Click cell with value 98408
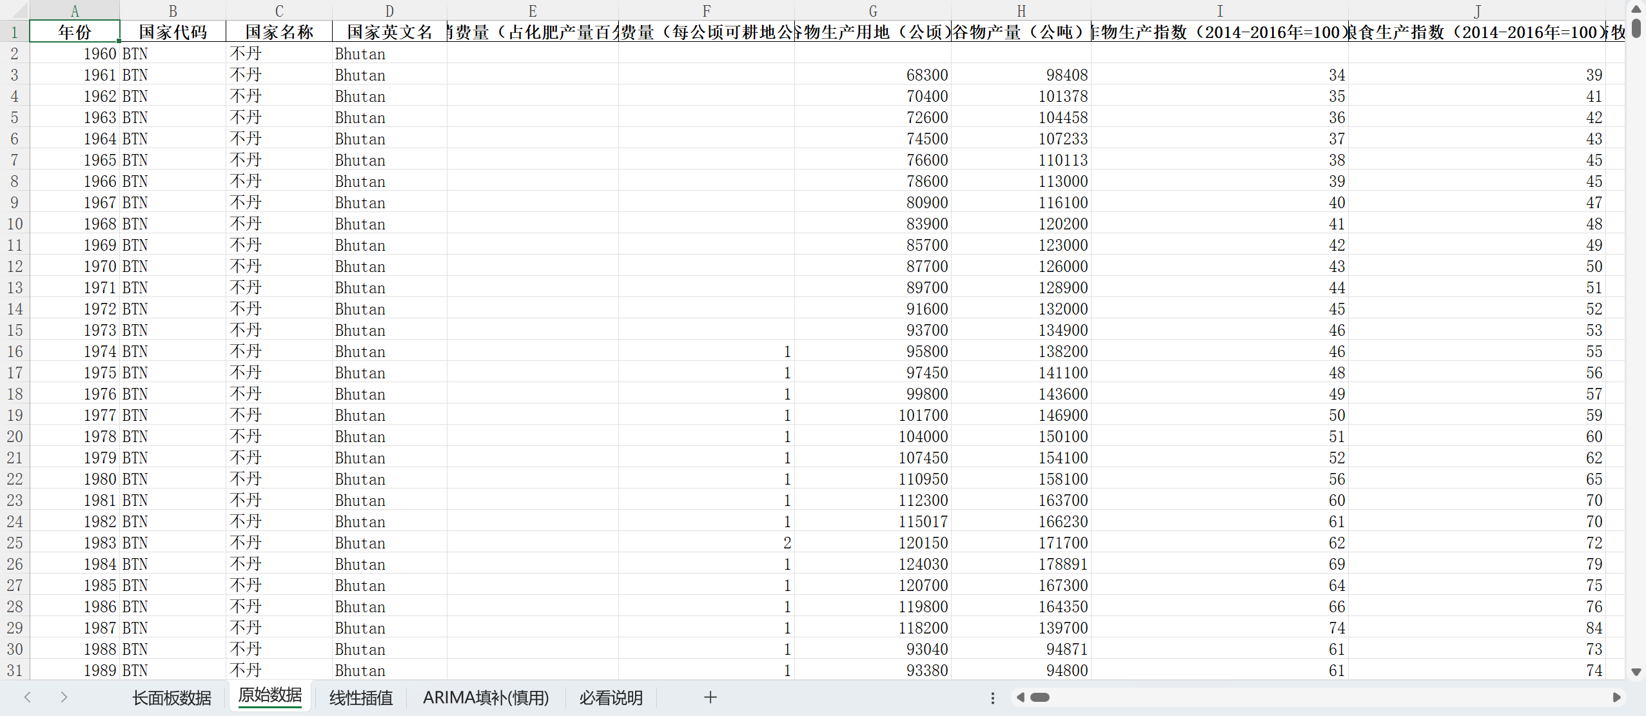This screenshot has height=716, width=1646. (x=1021, y=75)
